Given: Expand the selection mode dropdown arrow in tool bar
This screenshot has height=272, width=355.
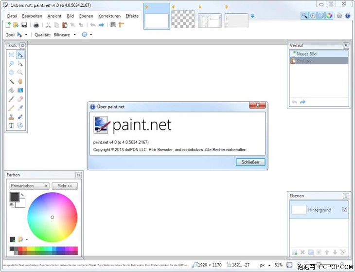Looking at the screenshot, I should pos(91,35).
